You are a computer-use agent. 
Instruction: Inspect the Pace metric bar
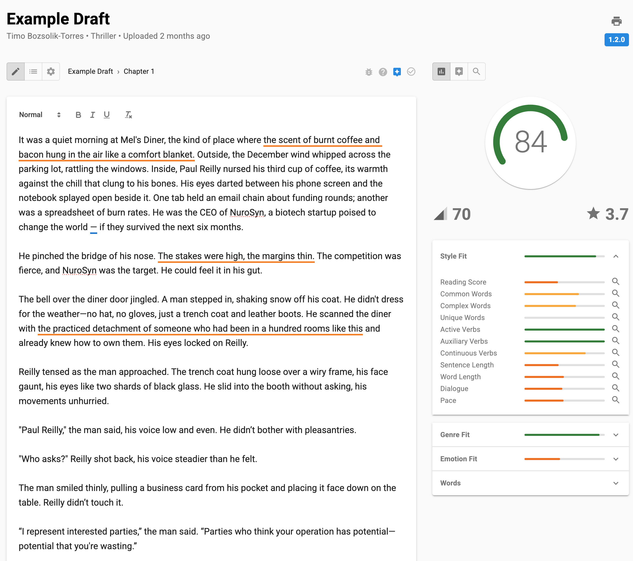[x=616, y=400]
